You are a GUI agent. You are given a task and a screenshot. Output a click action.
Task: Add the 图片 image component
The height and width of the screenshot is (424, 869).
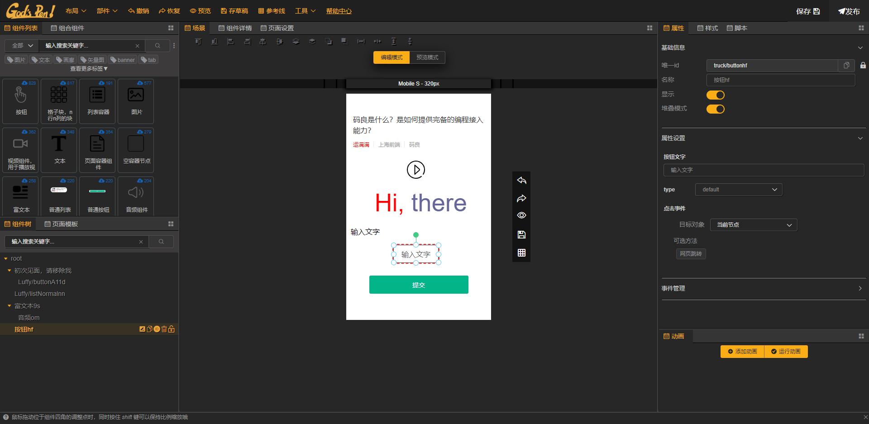[x=136, y=101]
